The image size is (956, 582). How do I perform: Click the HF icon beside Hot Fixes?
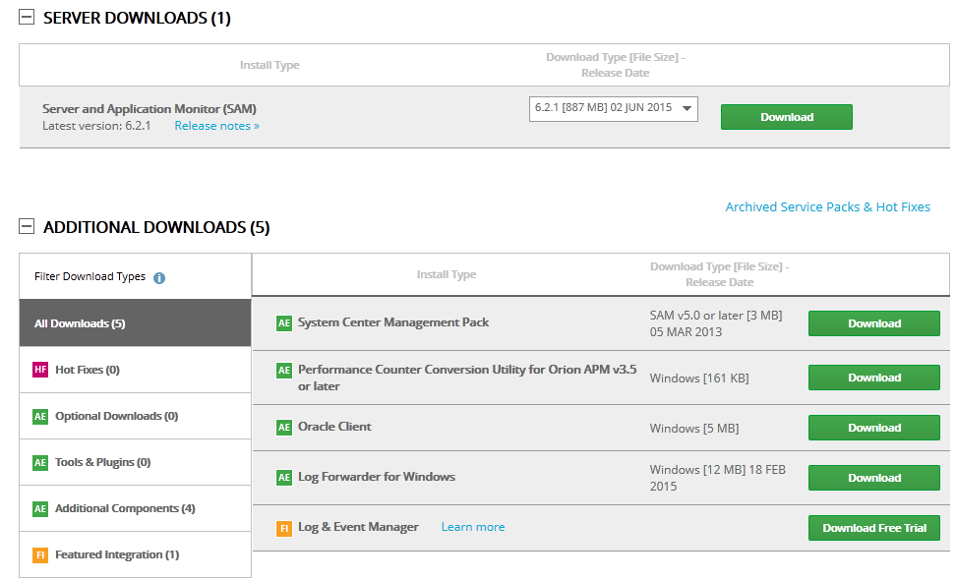(40, 370)
